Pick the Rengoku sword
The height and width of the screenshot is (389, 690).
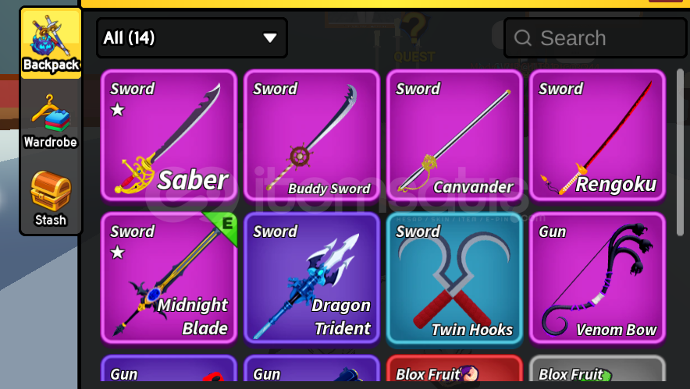coord(597,136)
